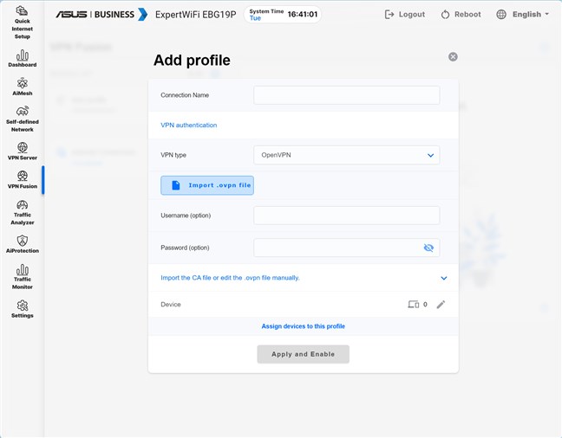Open Traffic Monitor section
Image resolution: width=562 pixels, height=438 pixels.
(23, 277)
